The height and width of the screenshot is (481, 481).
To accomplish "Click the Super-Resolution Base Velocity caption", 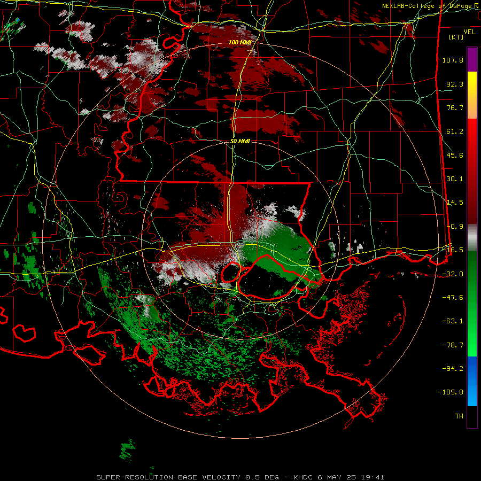I will [x=240, y=477].
